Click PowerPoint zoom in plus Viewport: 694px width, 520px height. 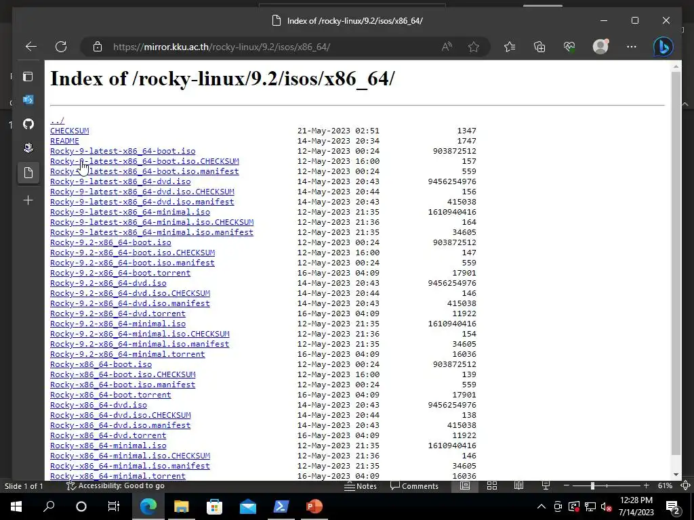point(646,485)
